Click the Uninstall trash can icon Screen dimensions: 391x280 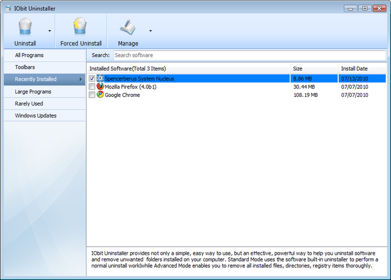point(25,26)
